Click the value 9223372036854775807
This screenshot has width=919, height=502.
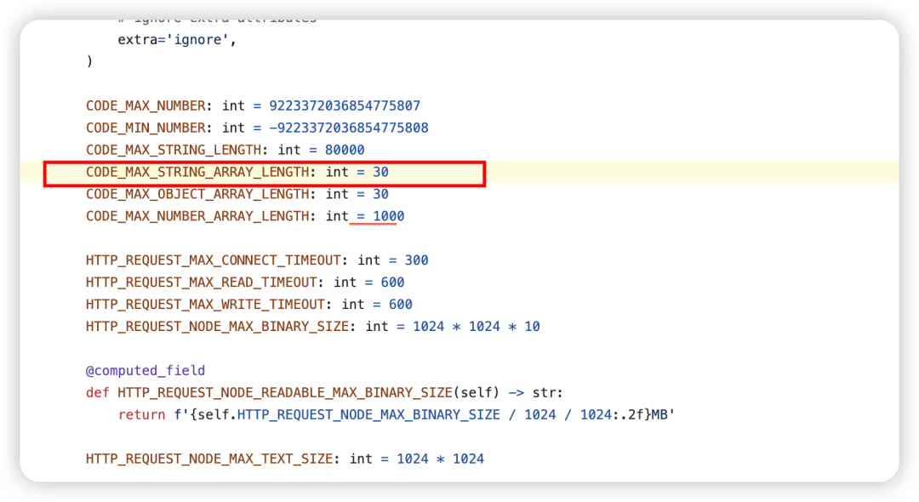click(x=345, y=106)
